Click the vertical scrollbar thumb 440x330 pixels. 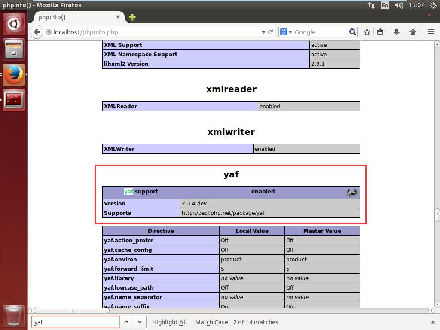tap(437, 215)
